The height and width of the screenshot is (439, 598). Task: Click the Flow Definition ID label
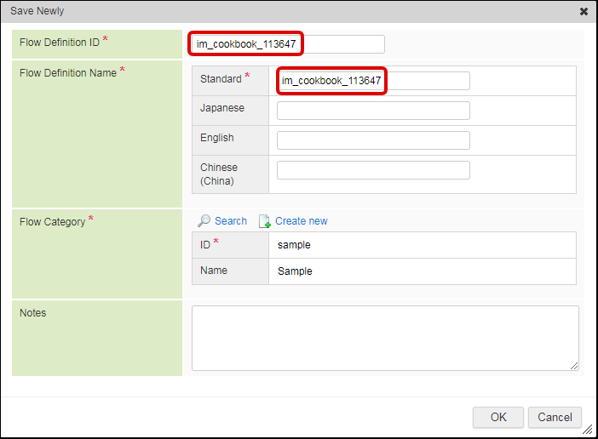(58, 43)
